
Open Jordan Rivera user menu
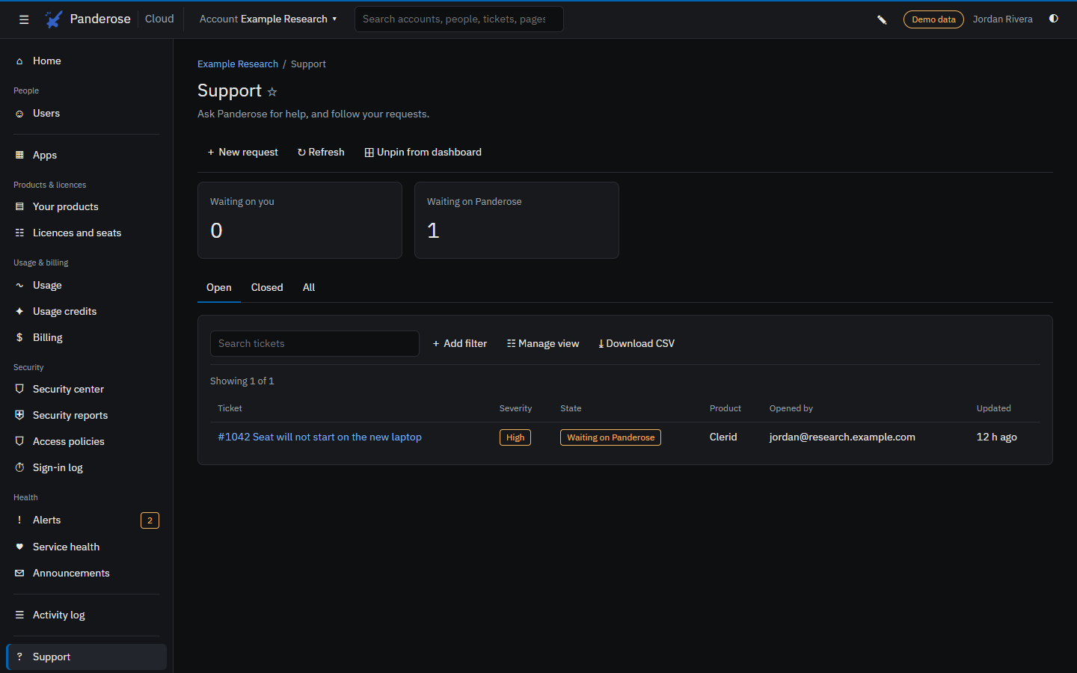pos(1002,19)
